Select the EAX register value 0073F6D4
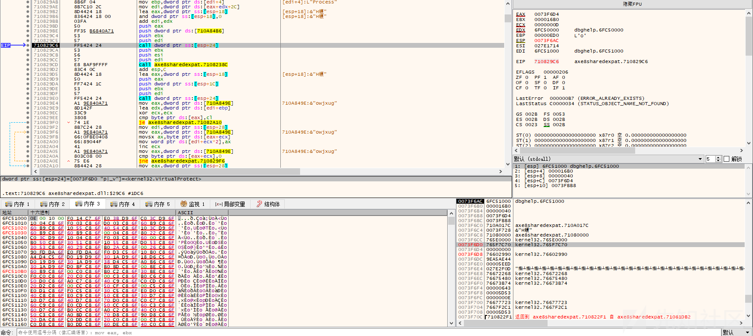This screenshot has width=753, height=336. point(546,14)
